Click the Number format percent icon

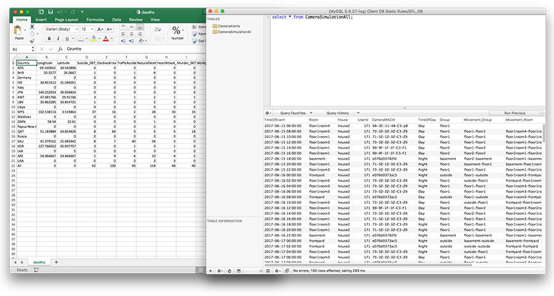(177, 30)
